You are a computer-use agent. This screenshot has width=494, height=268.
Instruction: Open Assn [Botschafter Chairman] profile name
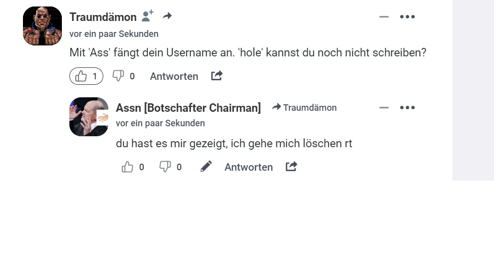click(188, 108)
